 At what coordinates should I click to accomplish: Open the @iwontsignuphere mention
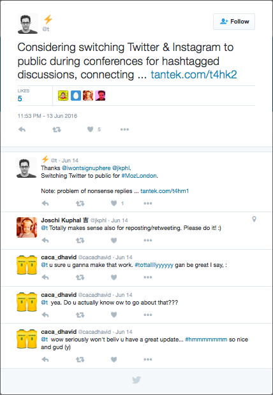pos(86,168)
